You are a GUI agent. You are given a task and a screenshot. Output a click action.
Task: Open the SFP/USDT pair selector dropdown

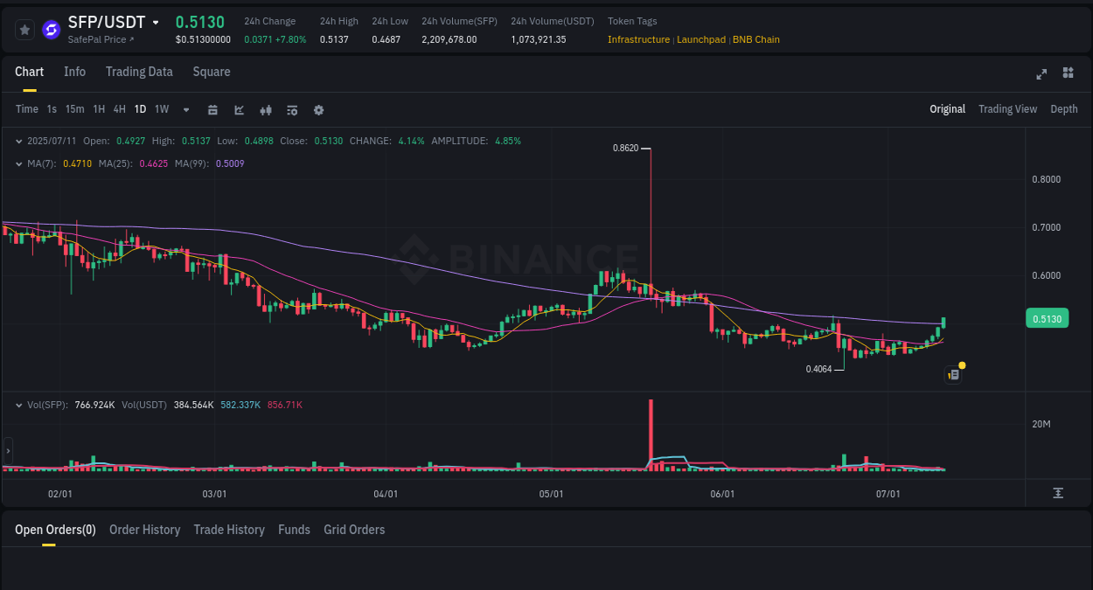pos(156,22)
